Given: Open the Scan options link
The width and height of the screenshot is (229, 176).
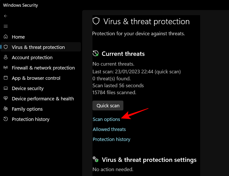Looking at the screenshot, I should 106,119.
